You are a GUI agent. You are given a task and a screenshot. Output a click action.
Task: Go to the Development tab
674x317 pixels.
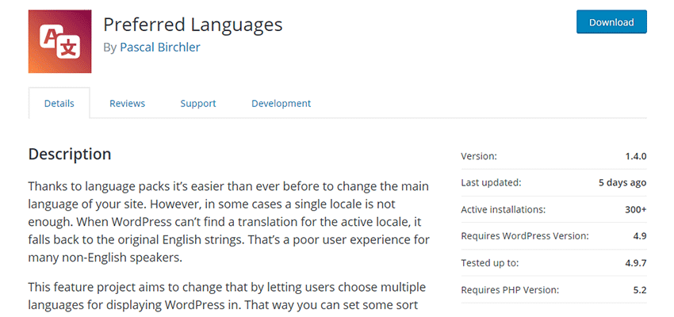point(281,104)
